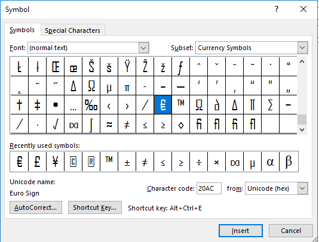Pick the alpha α recent symbol
The image size is (319, 242).
(270, 162)
